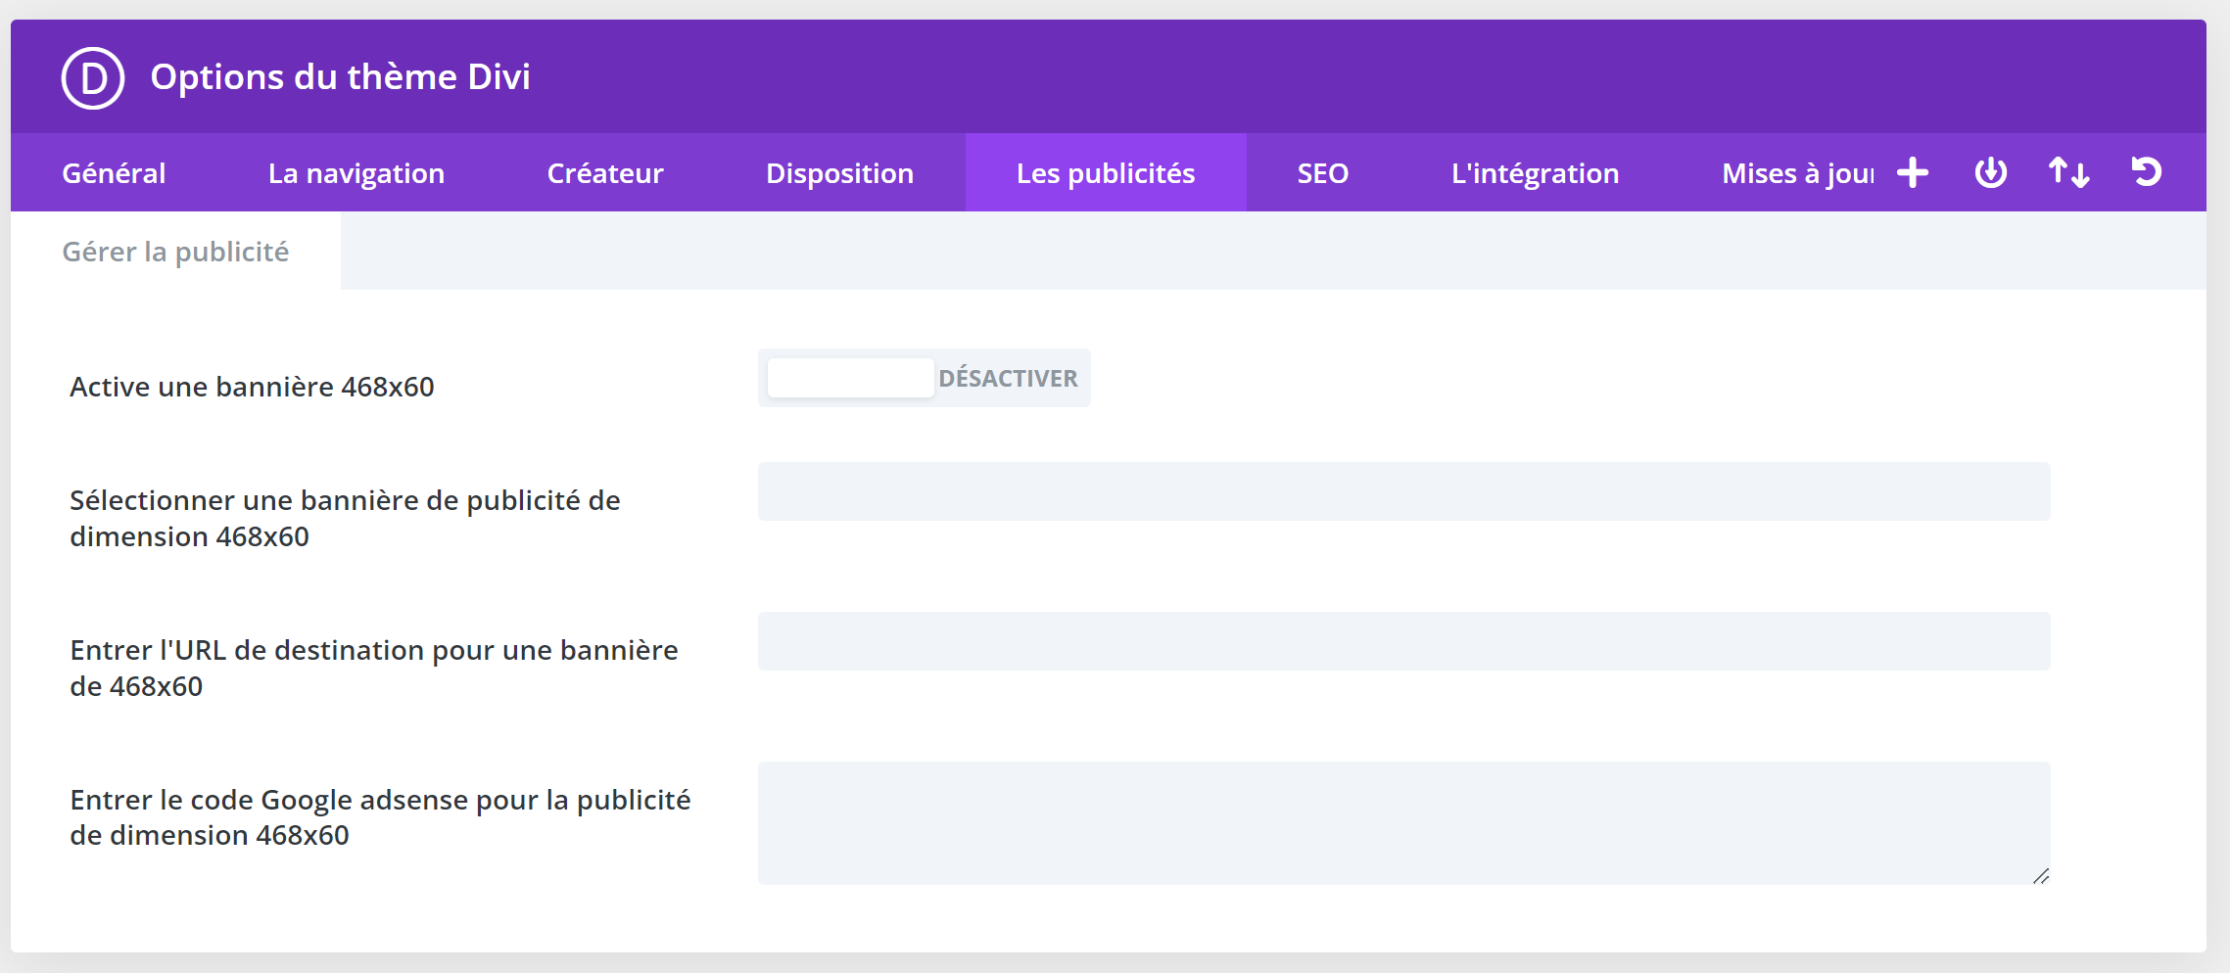The height and width of the screenshot is (973, 2230).
Task: Select the Les publicités tab
Action: pos(1106,173)
